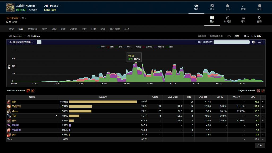
Task: Open the graph settings gear icon
Action: [x=253, y=42]
